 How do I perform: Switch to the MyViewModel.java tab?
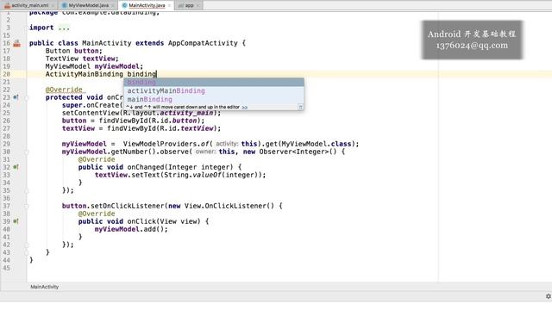point(88,5)
